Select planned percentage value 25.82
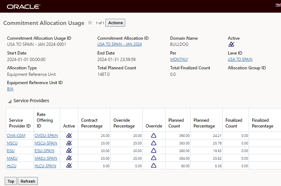The width and height of the screenshot is (281, 186). (217, 159)
